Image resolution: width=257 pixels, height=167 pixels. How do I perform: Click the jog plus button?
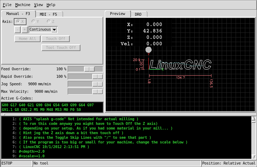tap(25, 30)
